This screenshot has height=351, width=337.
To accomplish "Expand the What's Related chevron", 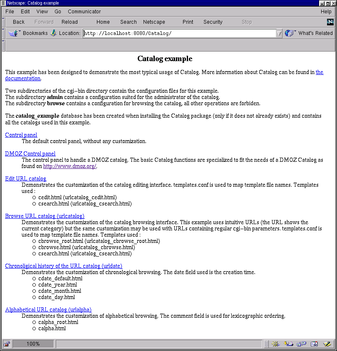I will pyautogui.click(x=295, y=31).
